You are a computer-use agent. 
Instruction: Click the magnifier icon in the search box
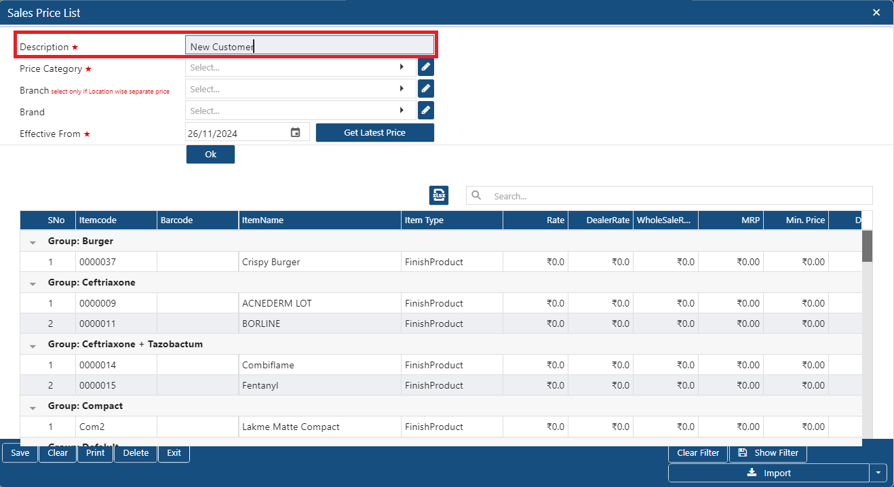pyautogui.click(x=476, y=195)
